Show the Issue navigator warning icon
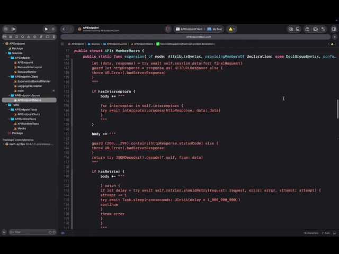This screenshot has width=339, height=254. (x=29, y=37)
